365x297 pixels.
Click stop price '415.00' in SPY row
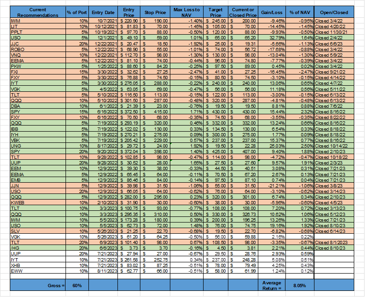(x=155, y=111)
